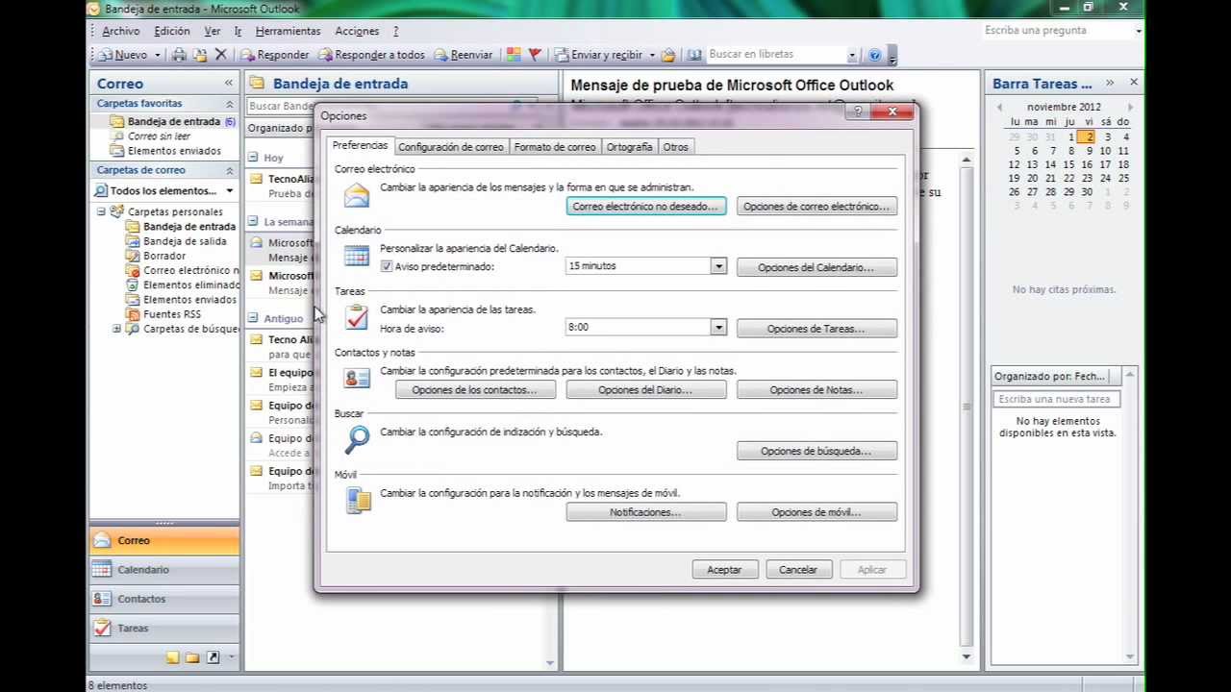The width and height of the screenshot is (1231, 692).
Task: Click the shortcuts icon at the navigation pane bottom
Action: pyautogui.click(x=213, y=658)
